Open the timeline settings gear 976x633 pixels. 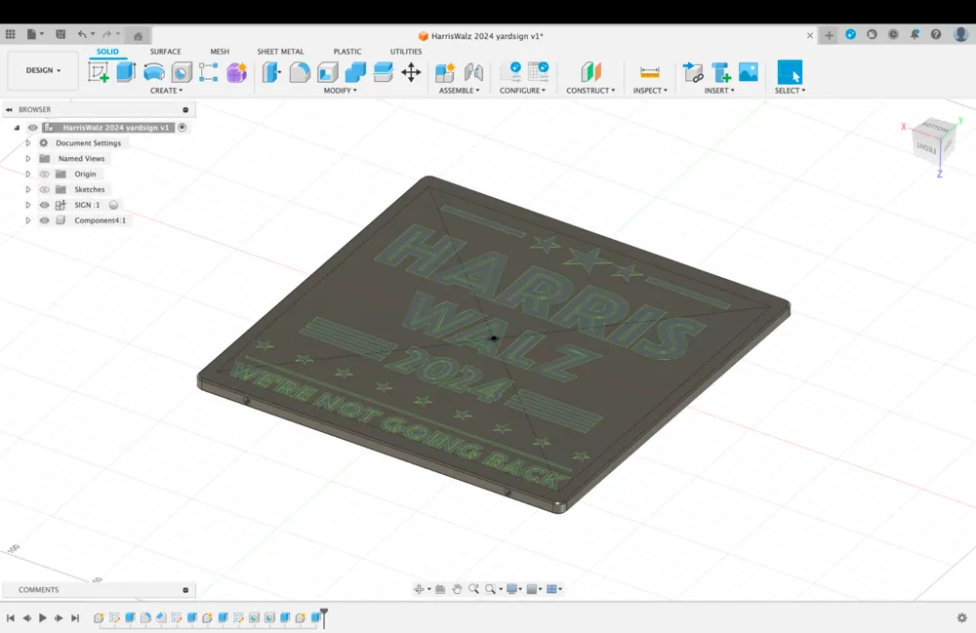click(x=962, y=617)
